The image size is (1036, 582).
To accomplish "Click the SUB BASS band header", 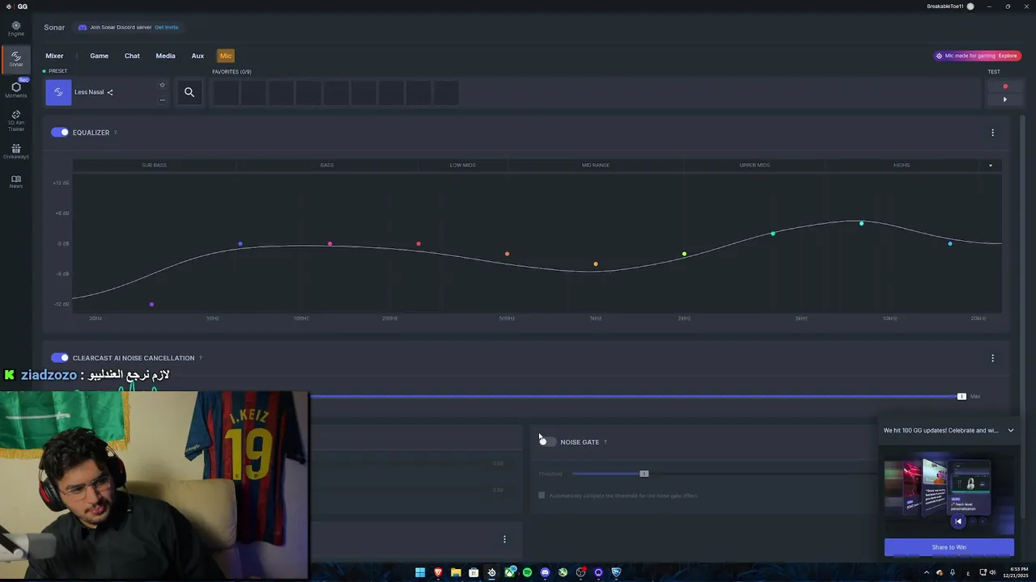I will (154, 166).
